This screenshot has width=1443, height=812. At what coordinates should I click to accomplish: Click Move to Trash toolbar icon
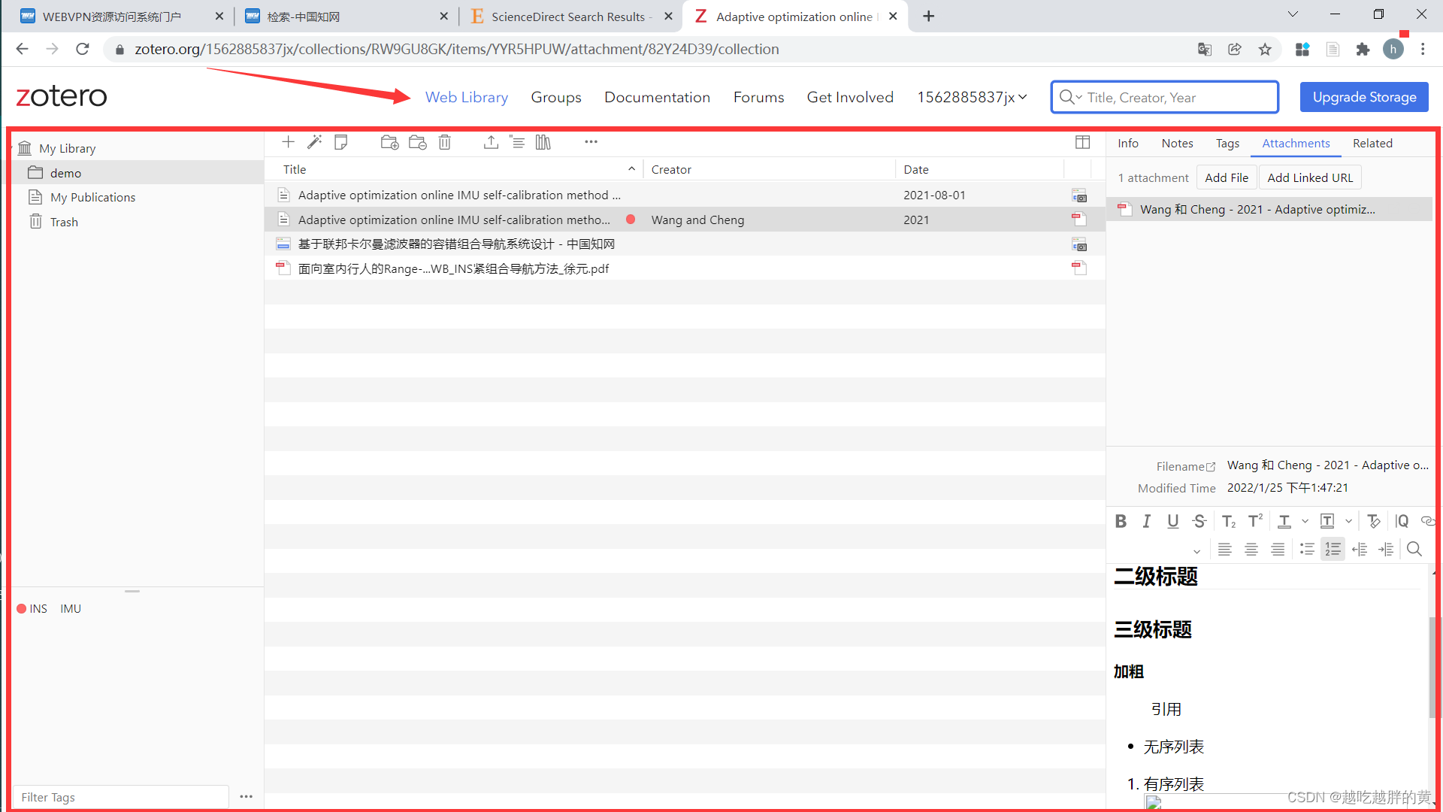445,142
